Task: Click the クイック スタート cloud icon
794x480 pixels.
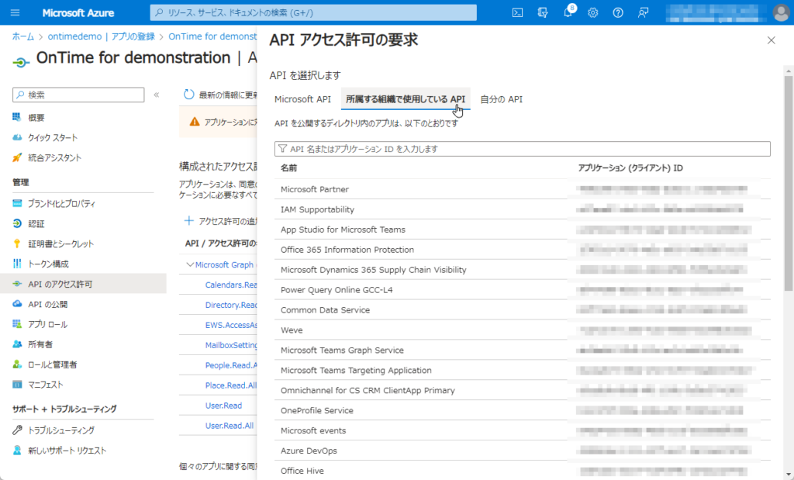Action: click(17, 138)
